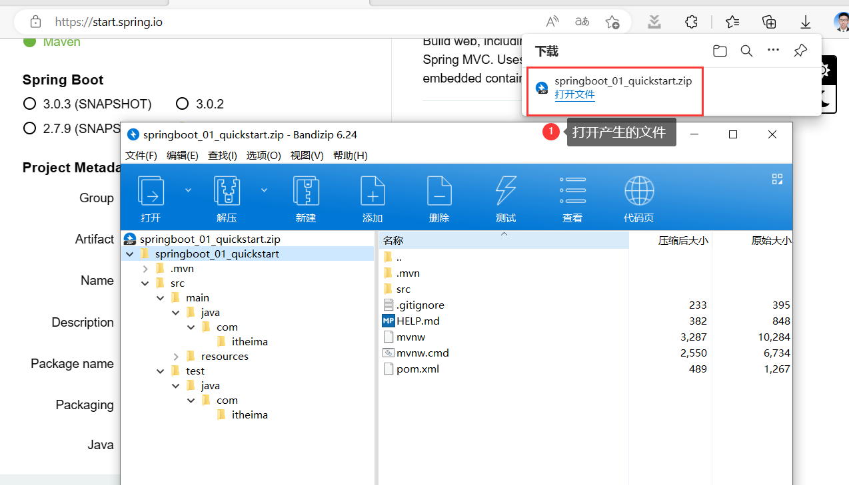Click the 新建 (New archive) icon

(x=306, y=197)
